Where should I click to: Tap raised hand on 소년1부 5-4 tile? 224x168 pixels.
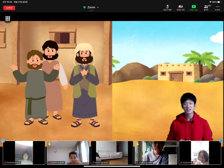pyautogui.click(x=137, y=144)
